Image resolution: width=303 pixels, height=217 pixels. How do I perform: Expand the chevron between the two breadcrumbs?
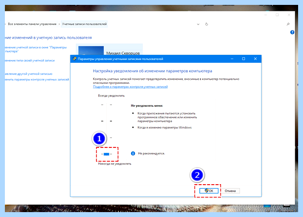59,24
